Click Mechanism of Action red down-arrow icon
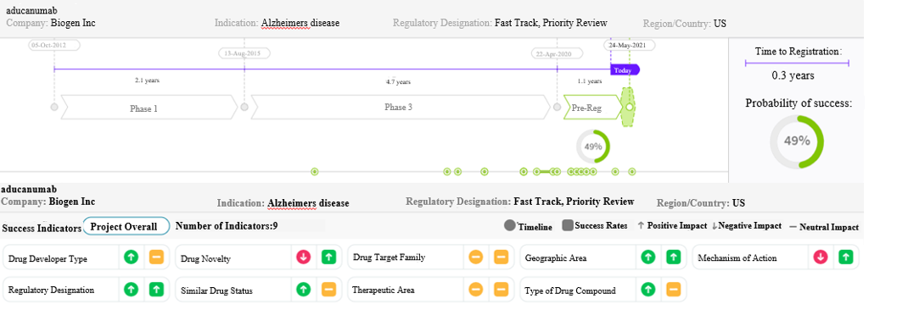The image size is (908, 310). coord(821,257)
